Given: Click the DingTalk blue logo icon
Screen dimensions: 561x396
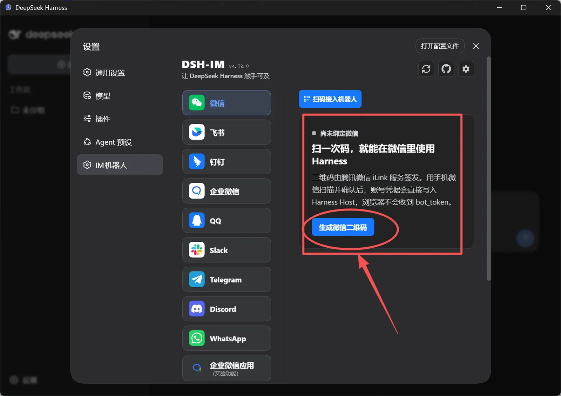Looking at the screenshot, I should [197, 162].
